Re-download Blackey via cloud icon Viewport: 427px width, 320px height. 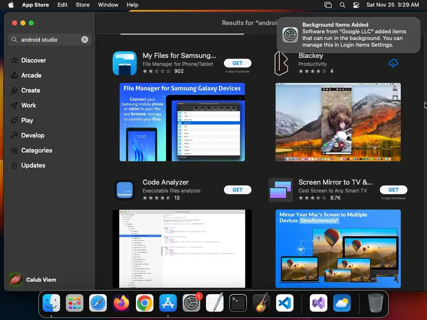(x=393, y=63)
